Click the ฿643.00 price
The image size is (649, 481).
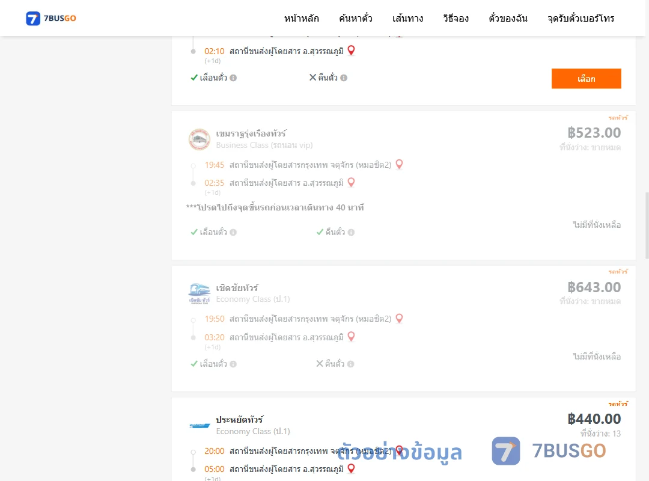(x=594, y=287)
